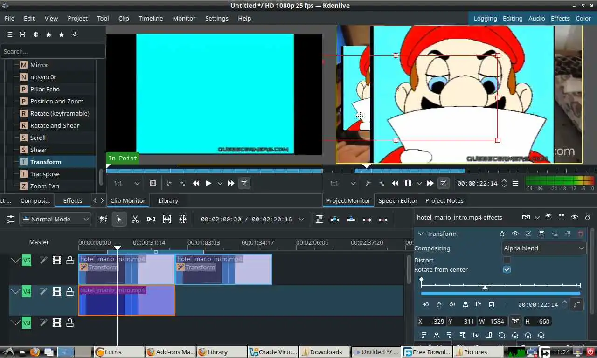Open clip monitor zoom 1:1 dropdown
This screenshot has height=358, width=597.
pyautogui.click(x=126, y=183)
